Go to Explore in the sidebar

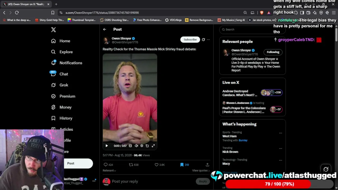[x=62, y=52]
